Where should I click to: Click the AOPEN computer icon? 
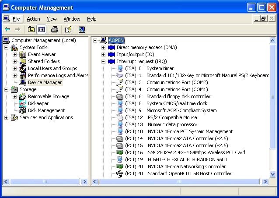coord(103,40)
